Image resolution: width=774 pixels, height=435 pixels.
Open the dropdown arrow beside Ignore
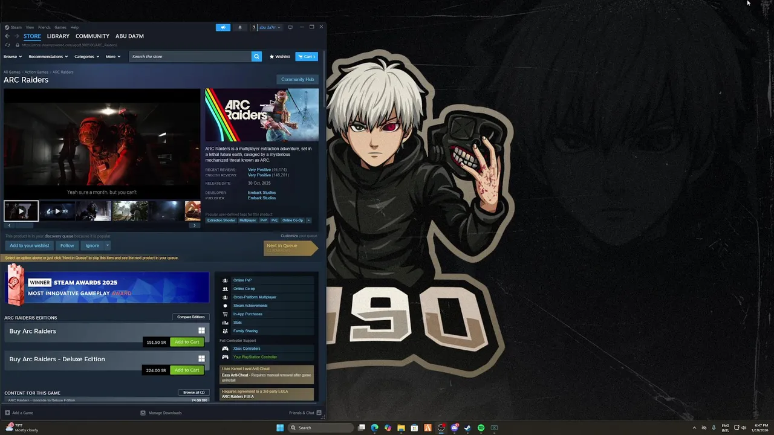107,245
